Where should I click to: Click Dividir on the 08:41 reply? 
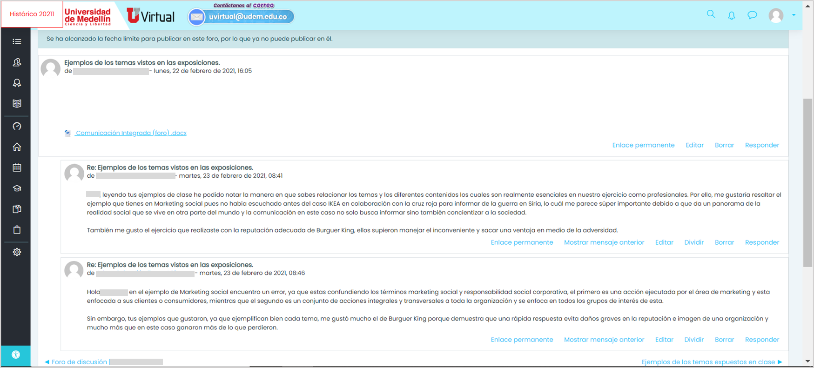(693, 242)
